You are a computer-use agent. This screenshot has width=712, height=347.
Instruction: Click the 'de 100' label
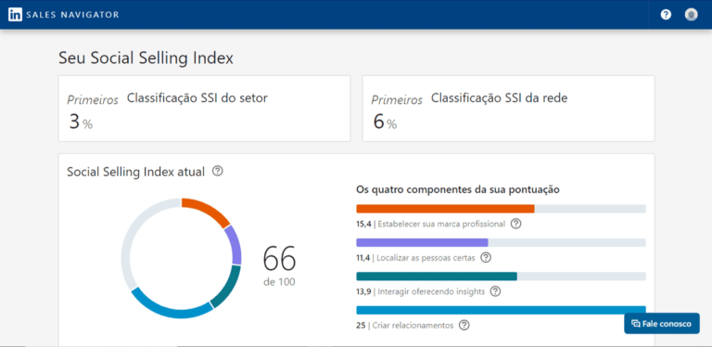pos(279,282)
